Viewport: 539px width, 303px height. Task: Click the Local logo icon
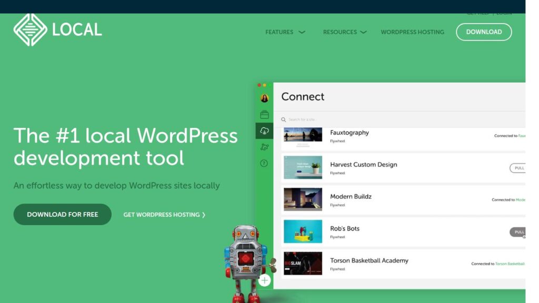pos(31,29)
